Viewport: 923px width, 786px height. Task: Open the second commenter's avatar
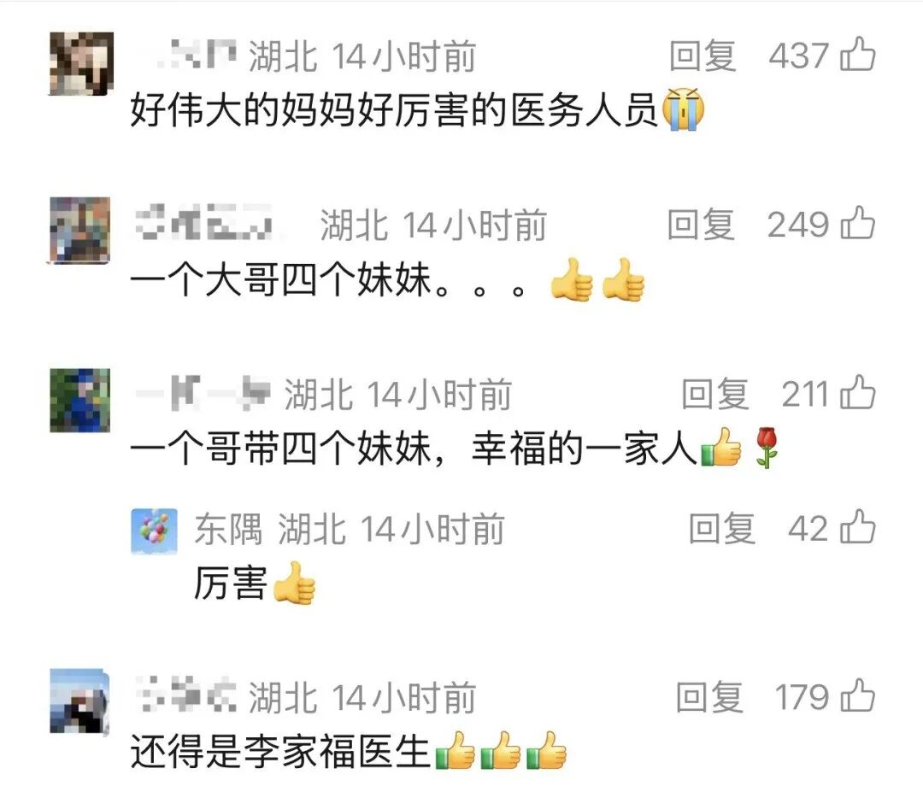point(79,230)
